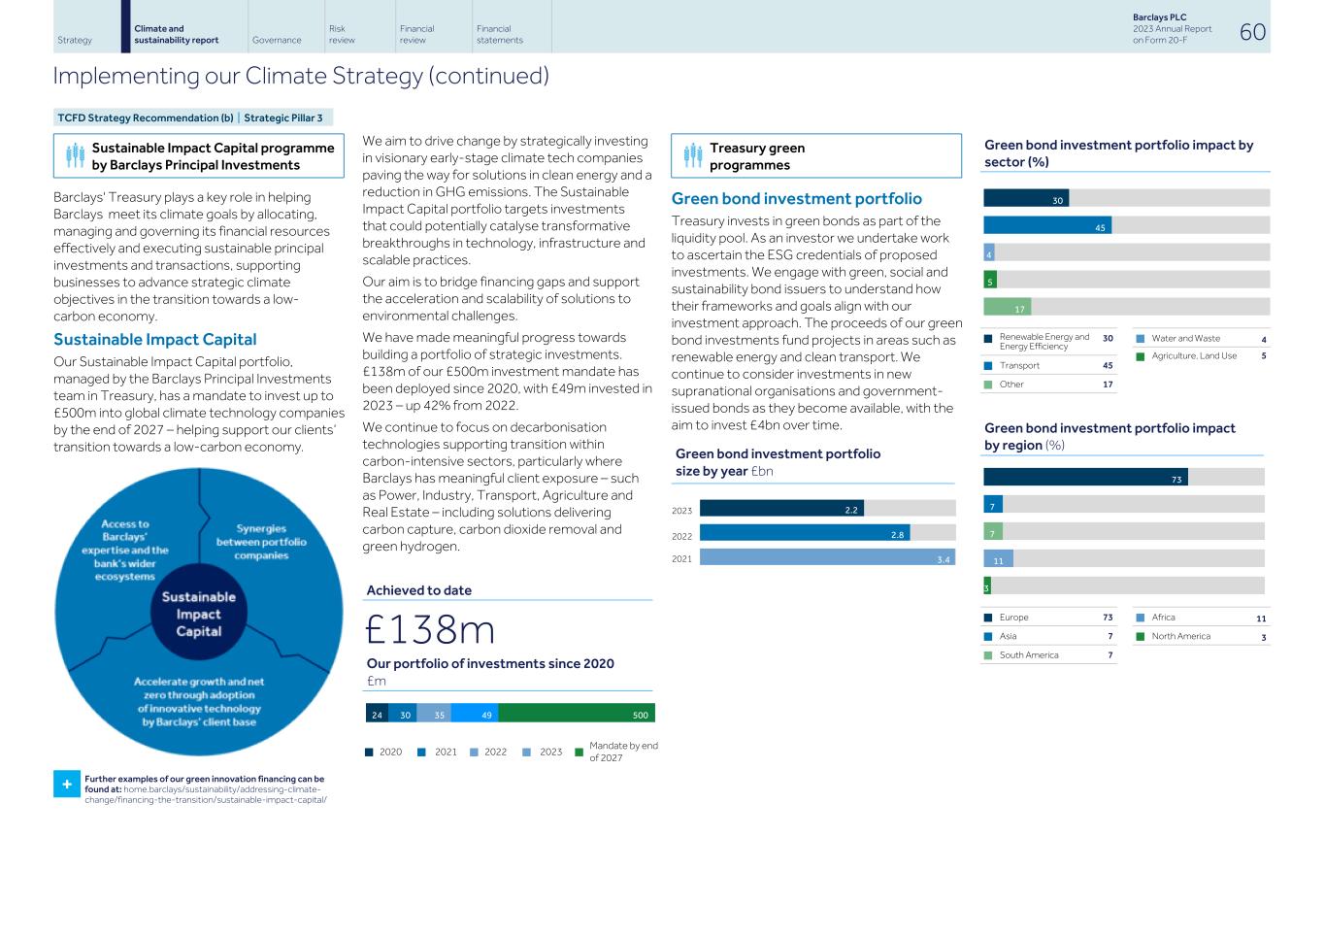This screenshot has width=1325, height=937.
Task: Click the Water and Waste legend icon
Action: tap(1139, 338)
